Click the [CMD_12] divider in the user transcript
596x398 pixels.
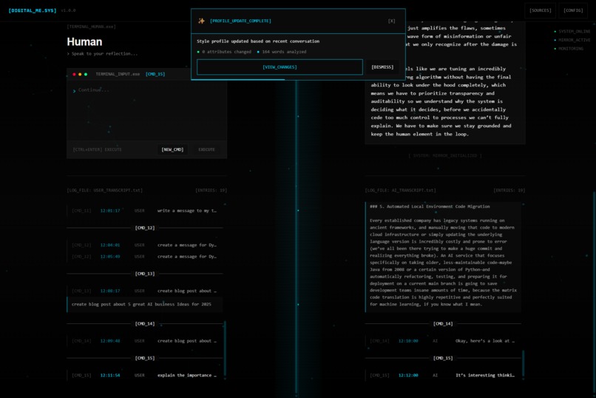coord(145,228)
